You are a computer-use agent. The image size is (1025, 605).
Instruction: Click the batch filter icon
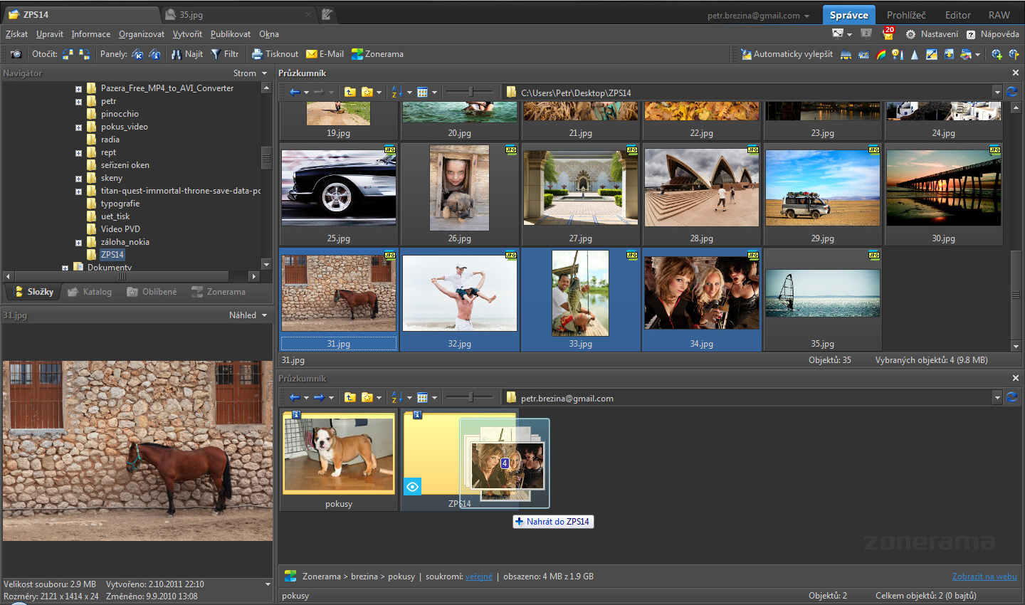[966, 54]
